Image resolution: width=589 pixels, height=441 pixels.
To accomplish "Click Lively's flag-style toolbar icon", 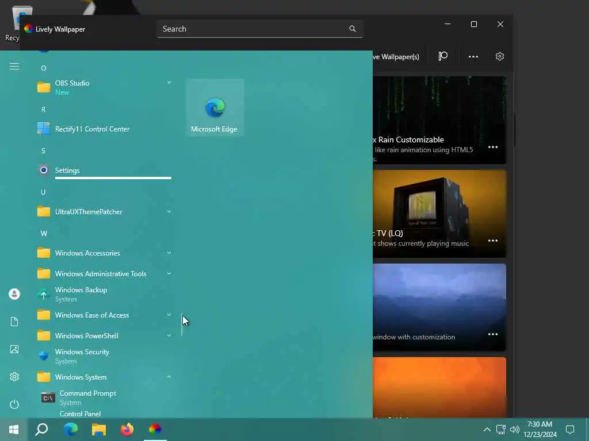I will tap(443, 57).
